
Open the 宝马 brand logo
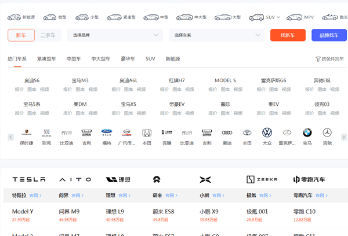[307, 132]
